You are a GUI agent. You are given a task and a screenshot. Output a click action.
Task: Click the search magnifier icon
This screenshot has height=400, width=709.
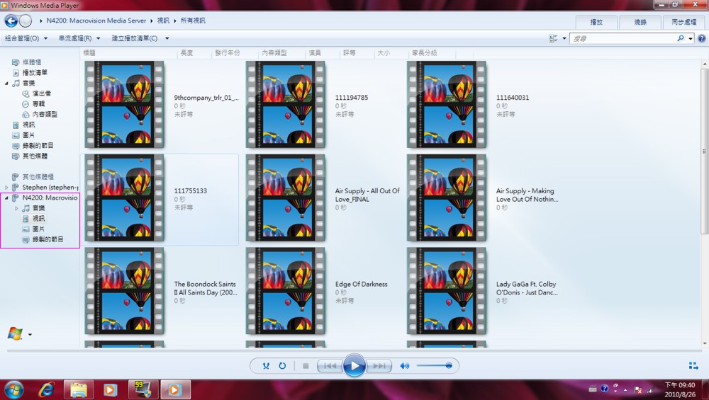(681, 38)
